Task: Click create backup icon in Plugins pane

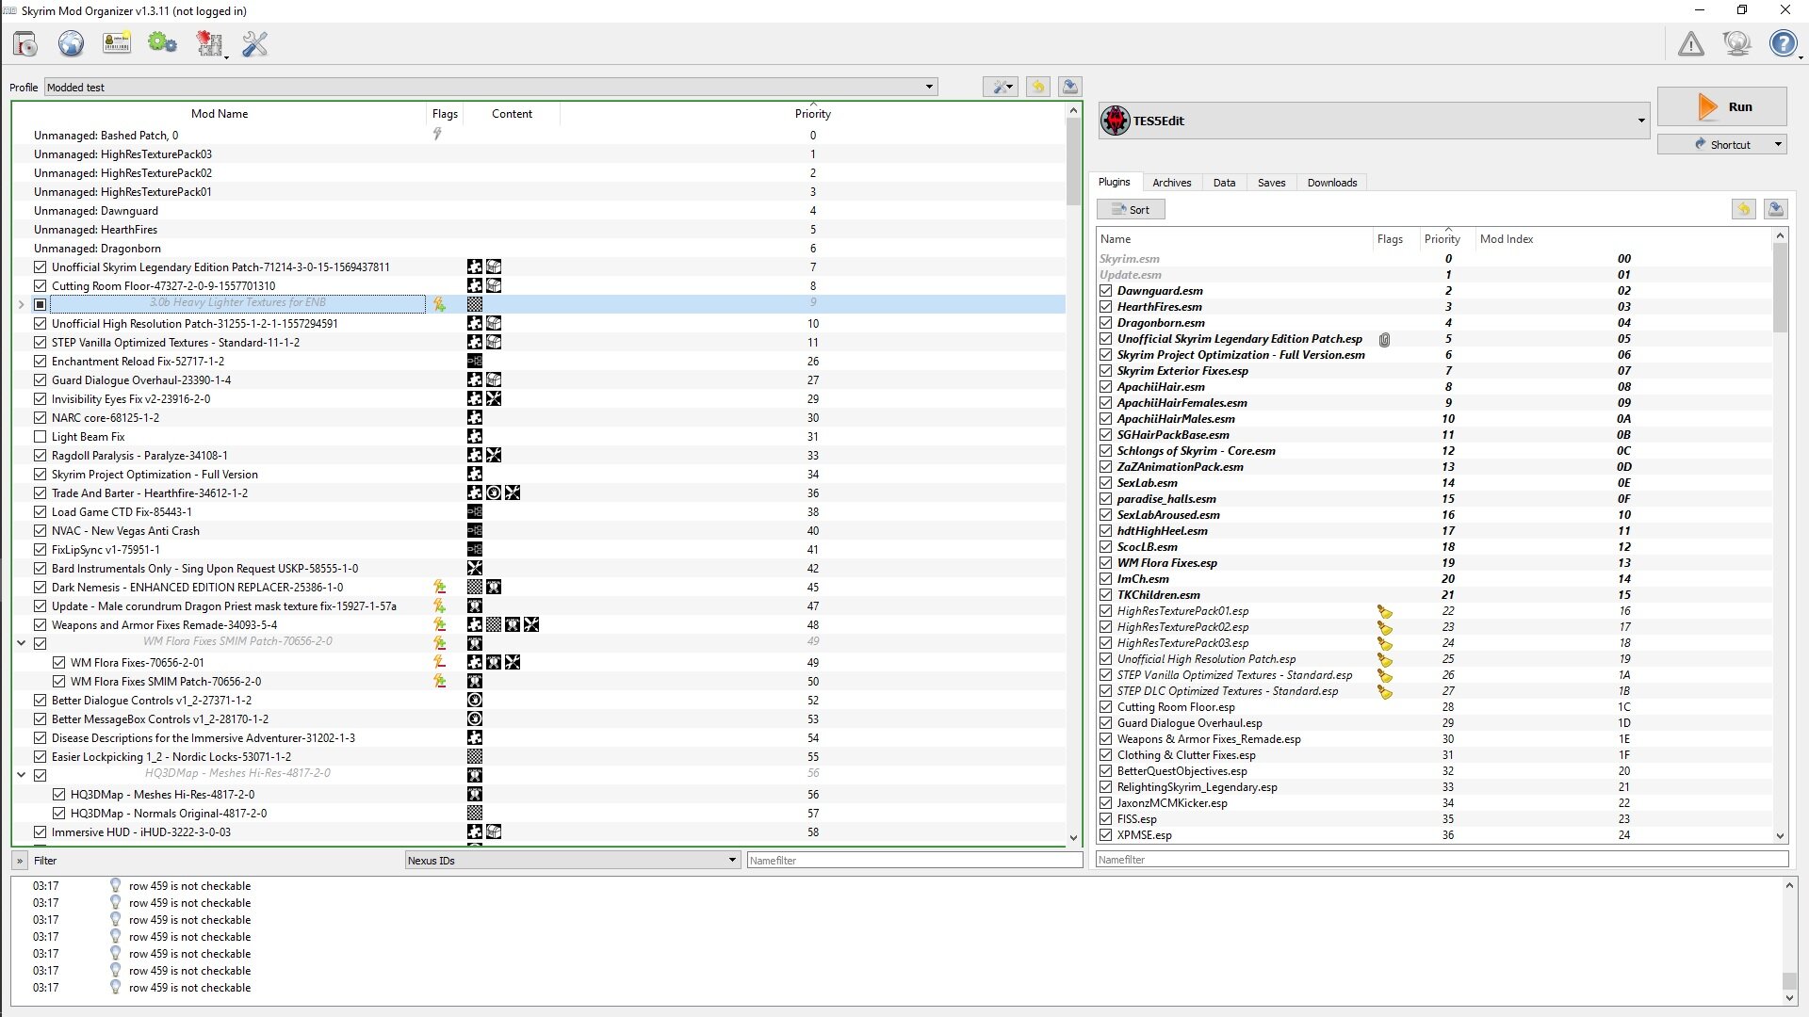Action: (x=1776, y=209)
